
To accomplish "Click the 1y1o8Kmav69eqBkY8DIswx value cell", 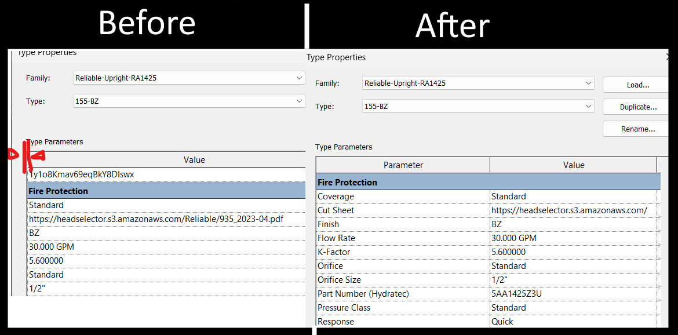I will click(x=82, y=174).
